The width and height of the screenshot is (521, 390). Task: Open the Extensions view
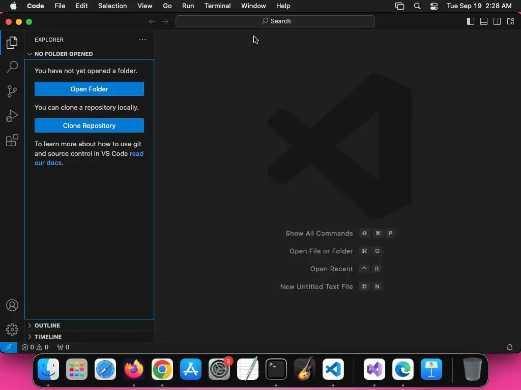(x=12, y=140)
